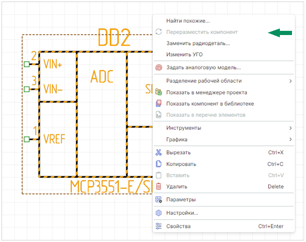Click the settings gear icon
306x242 pixels.
coord(158,213)
